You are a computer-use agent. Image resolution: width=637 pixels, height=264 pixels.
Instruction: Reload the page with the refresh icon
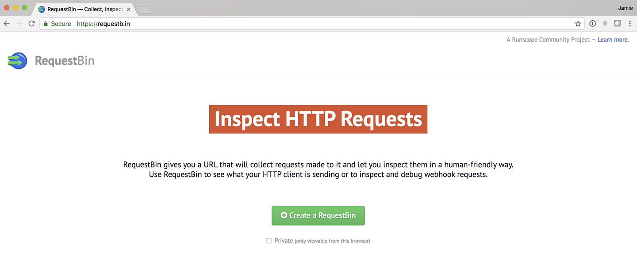click(x=31, y=24)
